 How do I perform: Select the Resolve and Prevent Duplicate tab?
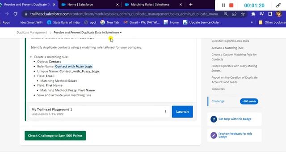(26, 4)
